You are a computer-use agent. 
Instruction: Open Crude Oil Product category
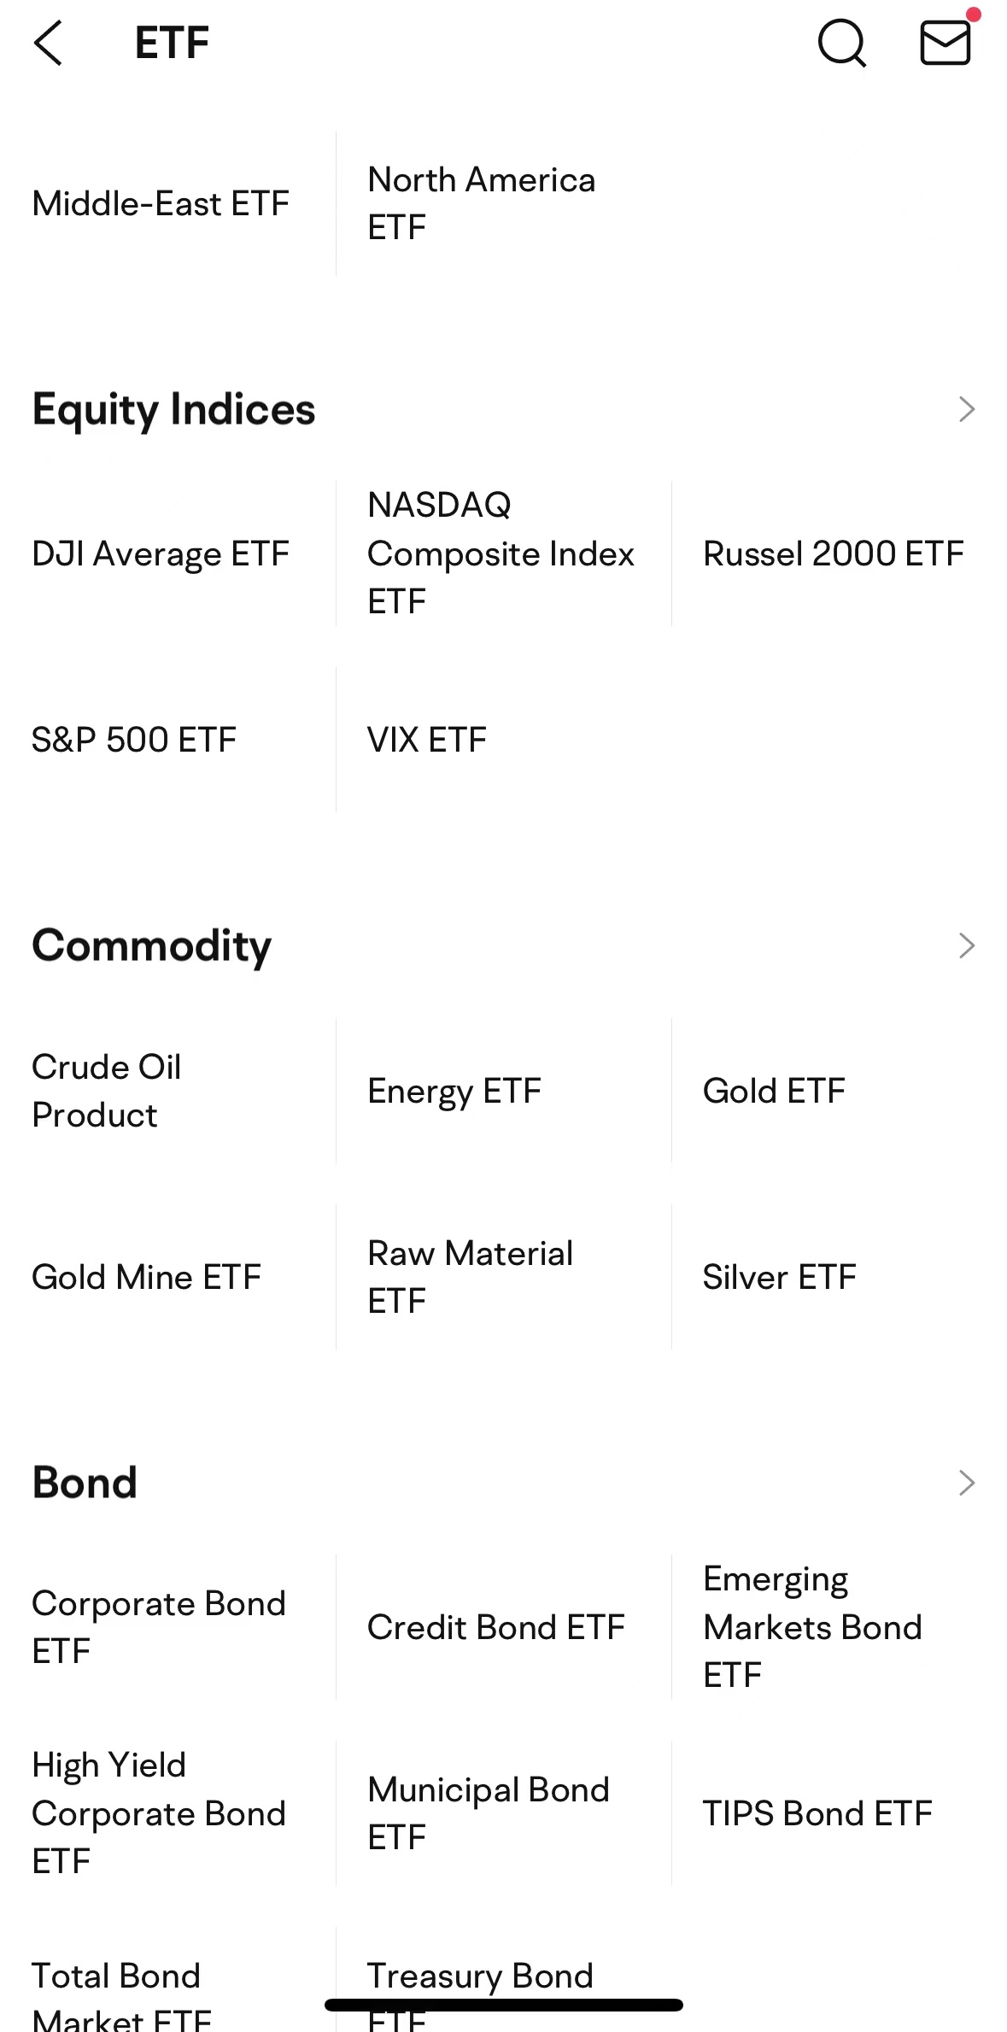[107, 1091]
